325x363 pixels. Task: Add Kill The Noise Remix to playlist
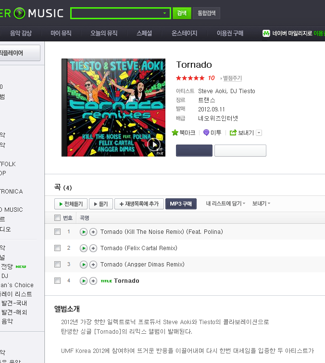[93, 232]
